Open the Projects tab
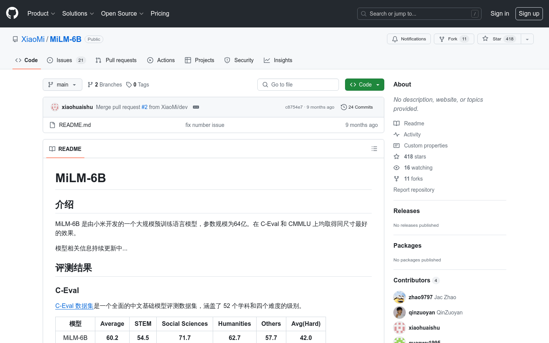The width and height of the screenshot is (549, 343). [x=199, y=60]
